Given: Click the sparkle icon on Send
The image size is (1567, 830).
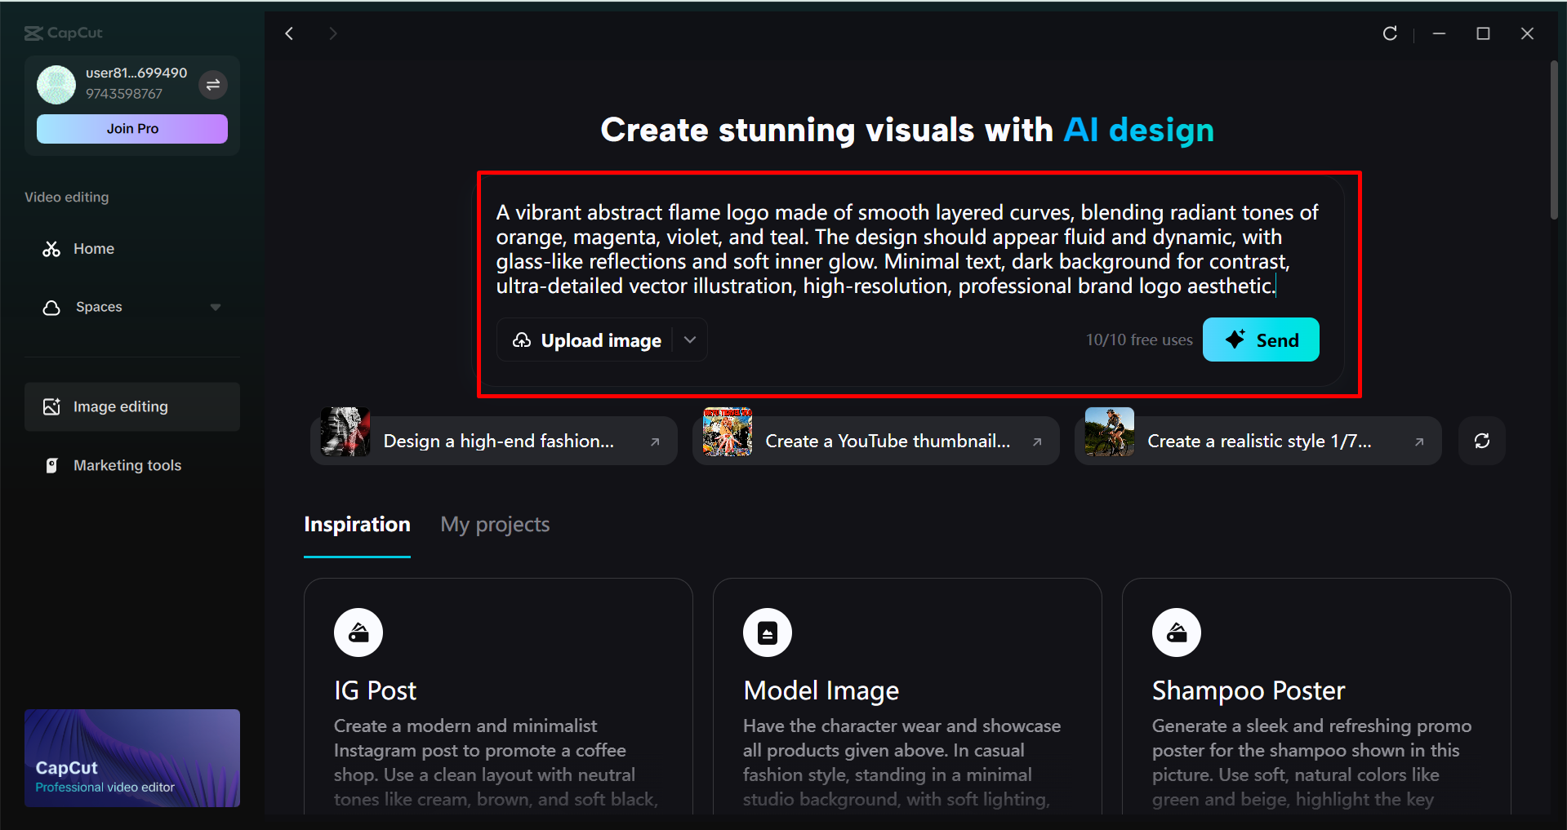Looking at the screenshot, I should [x=1235, y=340].
